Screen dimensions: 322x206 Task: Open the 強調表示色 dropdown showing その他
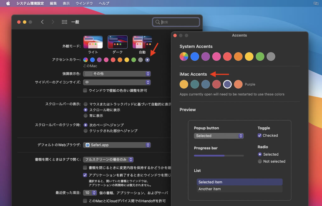click(117, 74)
